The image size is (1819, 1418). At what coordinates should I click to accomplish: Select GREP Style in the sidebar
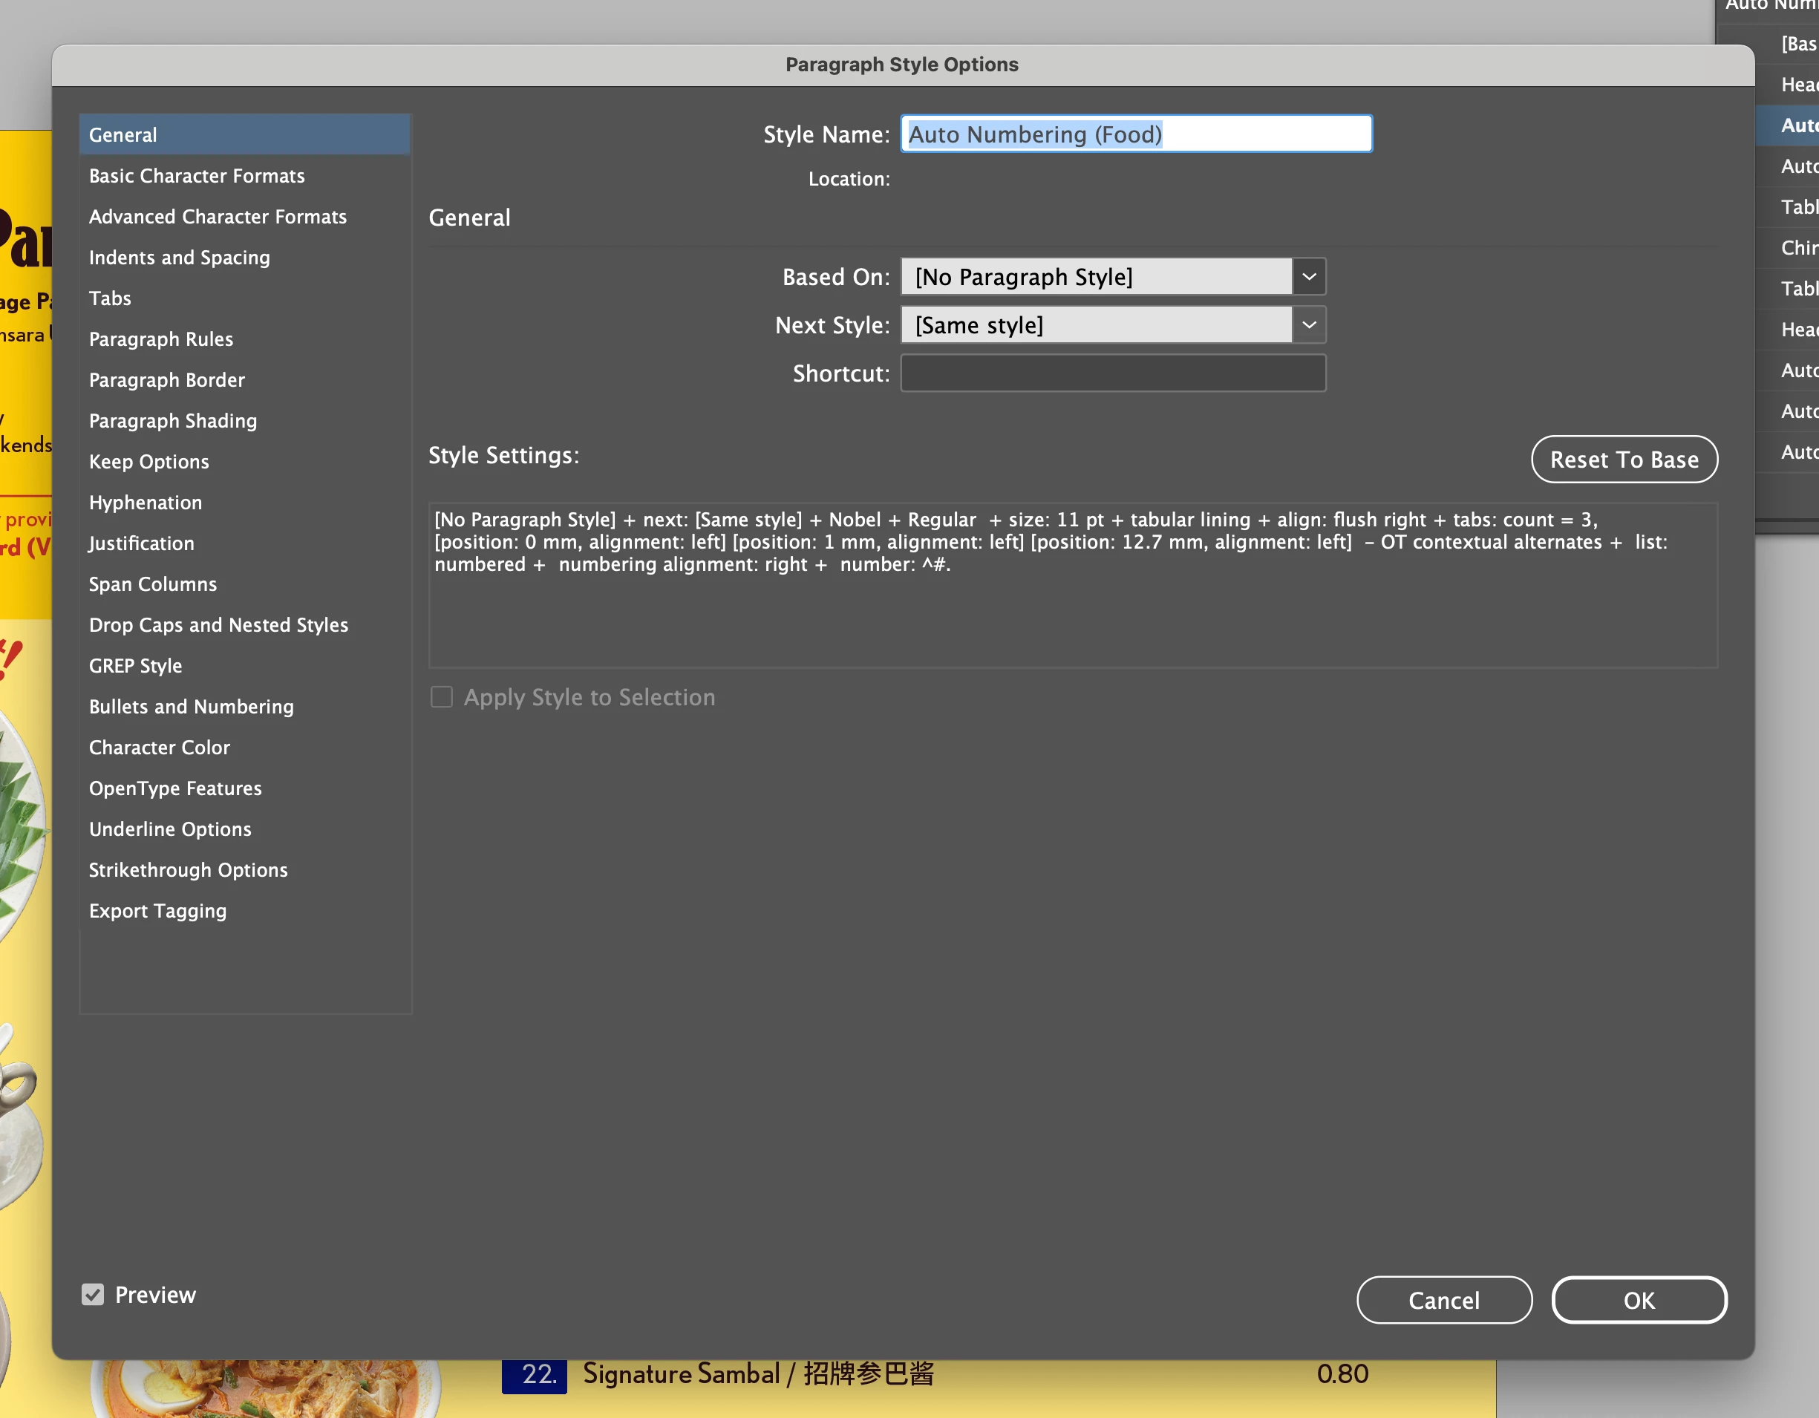[x=135, y=665]
